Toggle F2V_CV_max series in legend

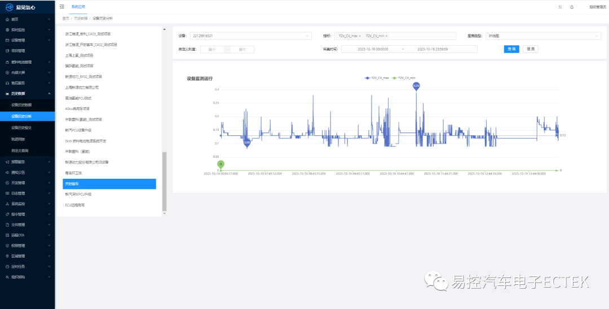click(377, 78)
